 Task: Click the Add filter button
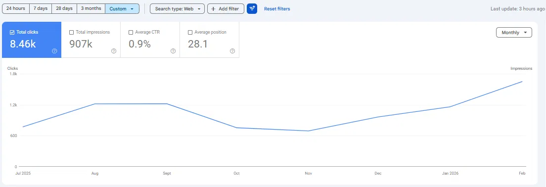(x=226, y=9)
